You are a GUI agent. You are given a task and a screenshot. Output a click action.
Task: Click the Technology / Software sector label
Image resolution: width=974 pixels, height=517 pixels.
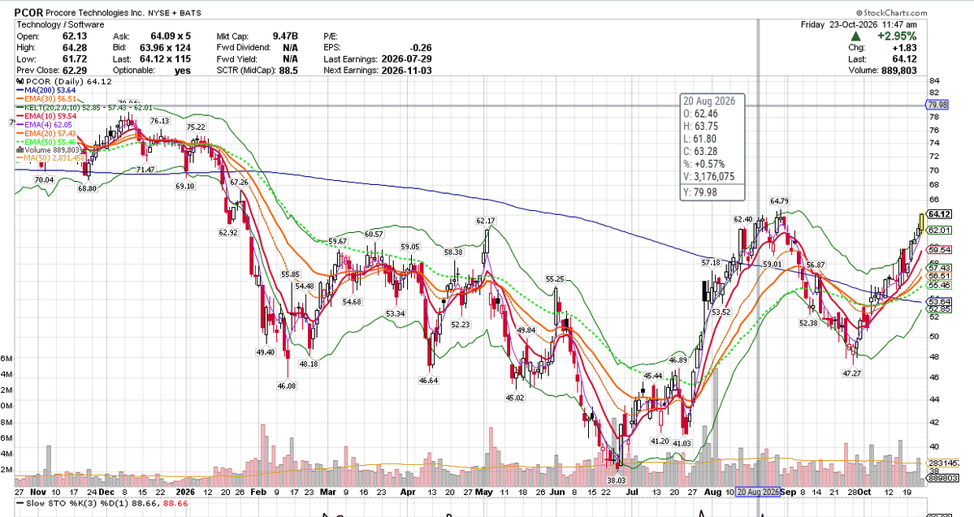click(60, 25)
